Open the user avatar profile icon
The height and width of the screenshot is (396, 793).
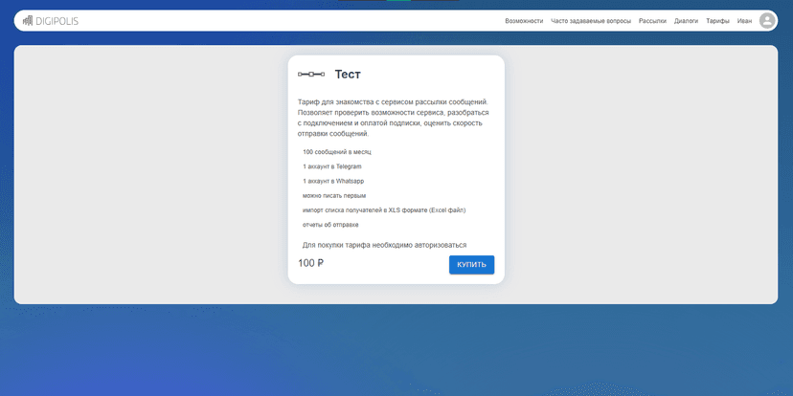(767, 20)
